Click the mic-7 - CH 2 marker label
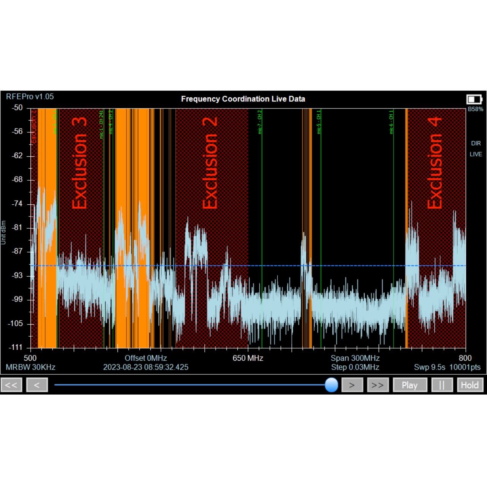The width and height of the screenshot is (487, 487). click(x=260, y=122)
